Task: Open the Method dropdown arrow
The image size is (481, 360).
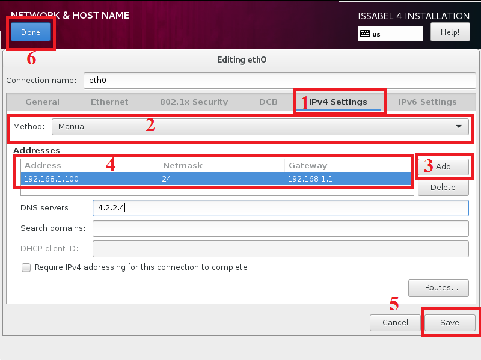Action: click(459, 126)
